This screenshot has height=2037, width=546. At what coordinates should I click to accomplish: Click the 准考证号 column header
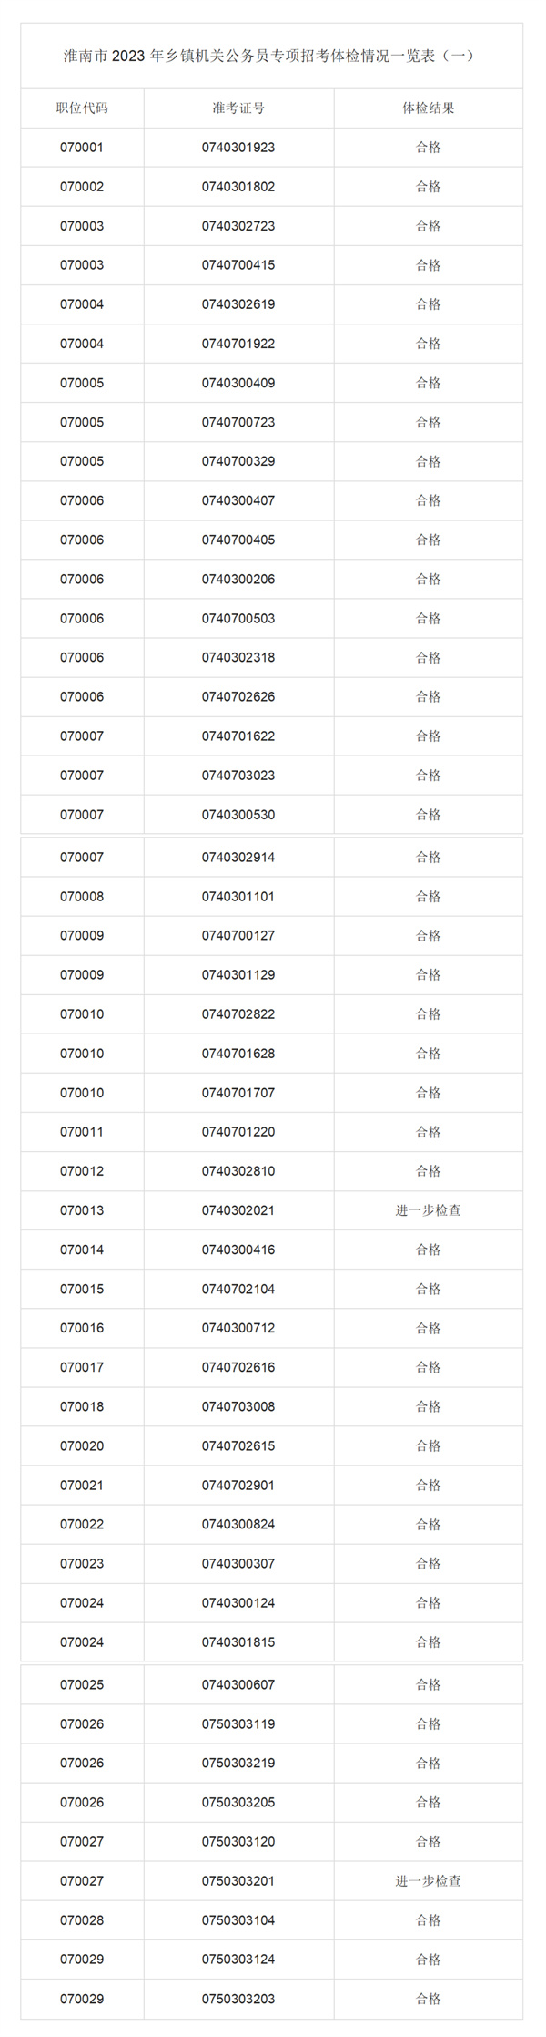click(x=238, y=108)
